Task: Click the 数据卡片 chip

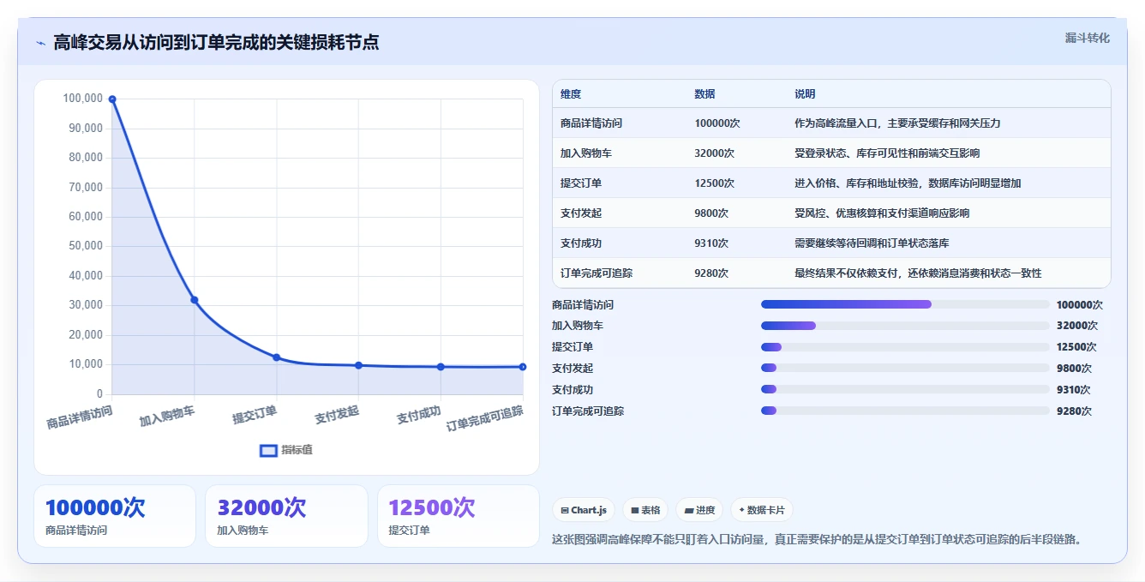Action: tap(762, 510)
